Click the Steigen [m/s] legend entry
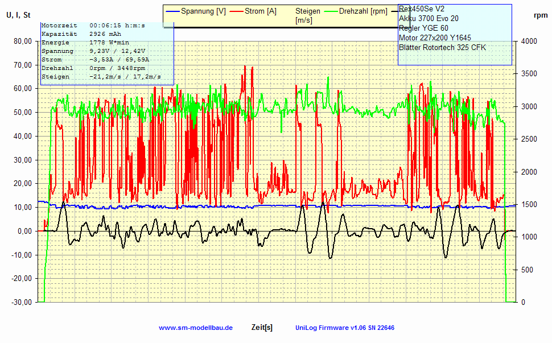Viewport: 552px width, 343px height. pyautogui.click(x=308, y=16)
